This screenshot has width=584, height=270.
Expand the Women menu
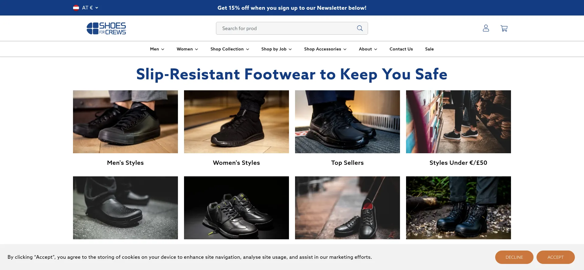[187, 49]
